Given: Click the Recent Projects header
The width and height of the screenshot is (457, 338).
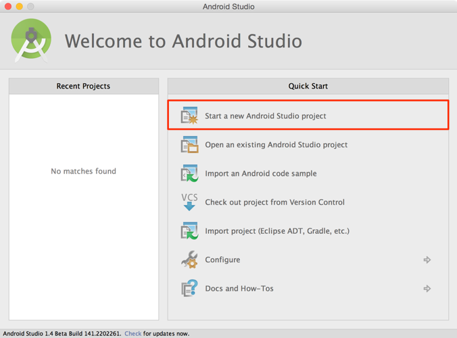Looking at the screenshot, I should point(84,87).
